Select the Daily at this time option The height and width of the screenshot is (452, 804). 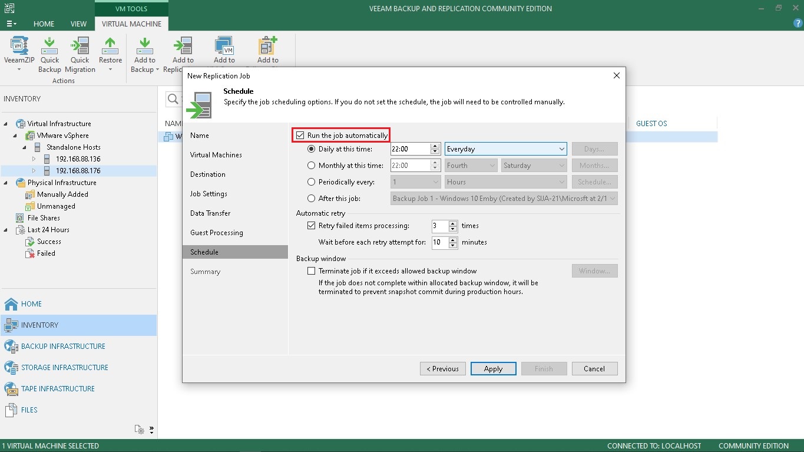pos(312,149)
